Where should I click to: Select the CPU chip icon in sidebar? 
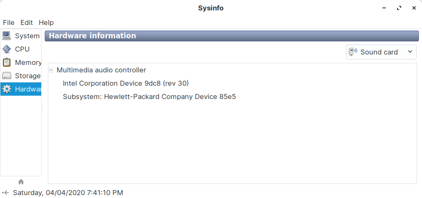click(7, 49)
